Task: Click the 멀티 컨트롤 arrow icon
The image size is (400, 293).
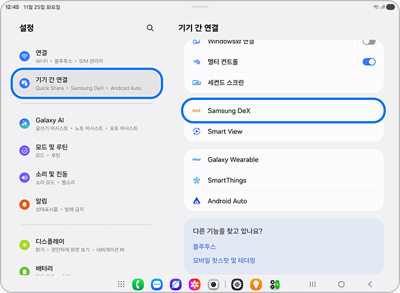Action: coord(197,62)
